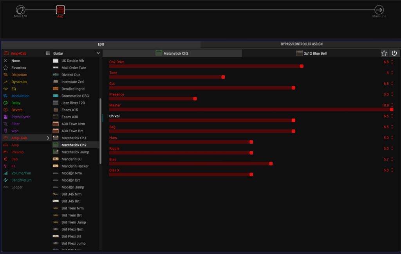Mark the amp model as favorite with star
Screen dimensions: 401x254
[384, 53]
